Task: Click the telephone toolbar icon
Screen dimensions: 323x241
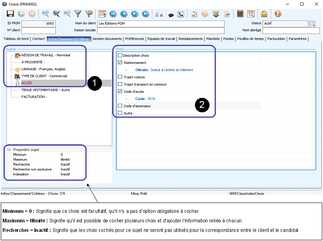Action: click(x=181, y=14)
